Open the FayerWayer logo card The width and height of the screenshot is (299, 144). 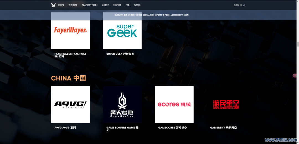tap(70, 31)
